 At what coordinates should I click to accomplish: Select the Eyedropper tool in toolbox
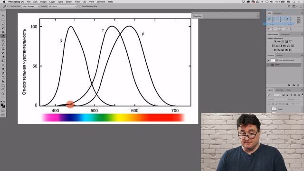pos(3,36)
